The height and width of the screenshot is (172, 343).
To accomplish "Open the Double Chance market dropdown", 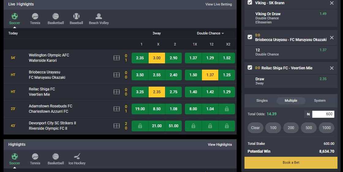I will [210, 33].
